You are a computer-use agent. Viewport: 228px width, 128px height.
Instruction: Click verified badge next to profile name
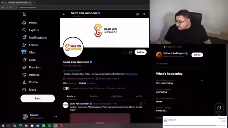(x=91, y=62)
